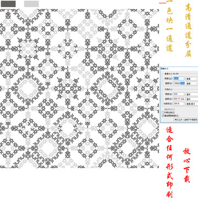Open the pixel width unit dropdown
The image size is (198, 198).
[x=192, y=79]
